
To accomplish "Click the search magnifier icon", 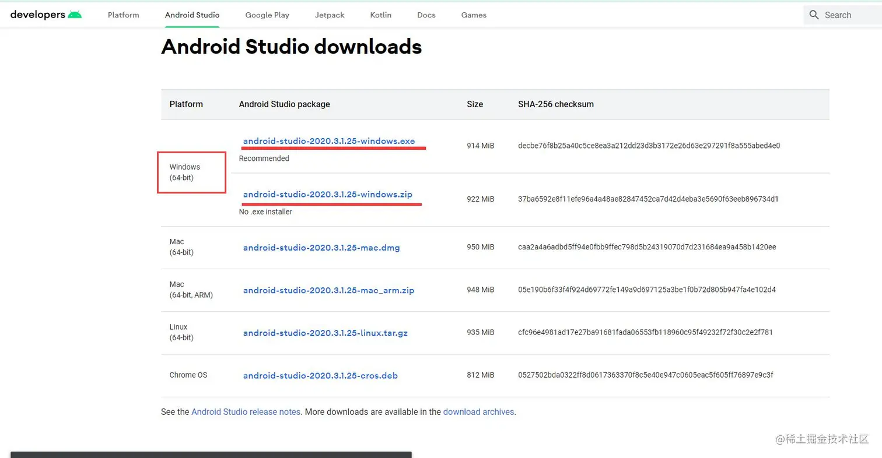I will (x=814, y=15).
